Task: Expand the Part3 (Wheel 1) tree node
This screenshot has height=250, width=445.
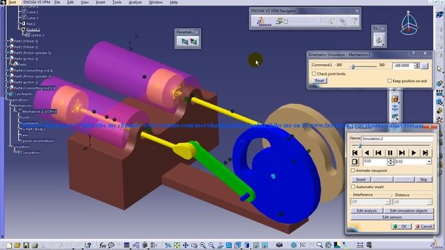Action: [7, 41]
